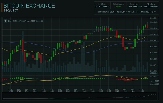Click the Jul 8 11:40 time label
The height and width of the screenshot is (103, 163).
point(125,90)
